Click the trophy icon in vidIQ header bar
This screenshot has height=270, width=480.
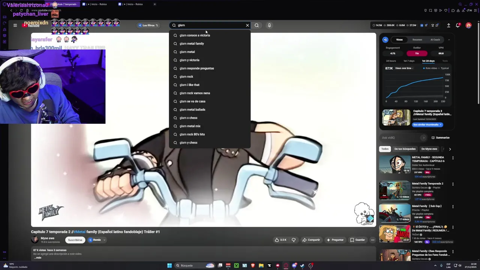click(433, 25)
